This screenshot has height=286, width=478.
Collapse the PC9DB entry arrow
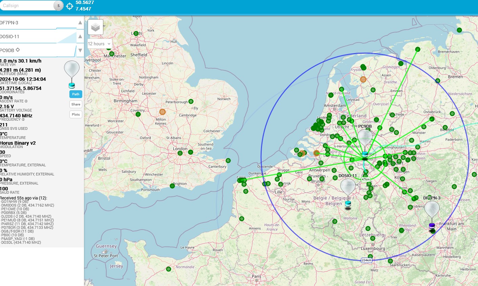click(80, 50)
